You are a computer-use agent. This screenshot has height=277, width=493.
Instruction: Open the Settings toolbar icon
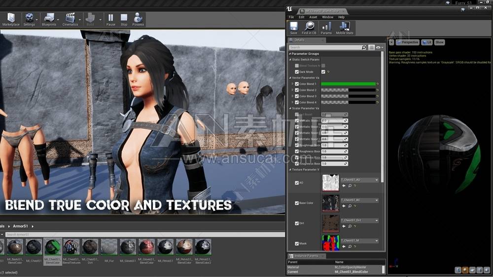[29, 19]
